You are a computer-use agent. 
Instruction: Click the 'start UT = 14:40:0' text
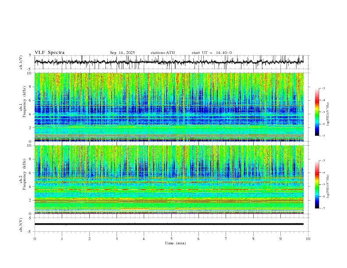212,53
